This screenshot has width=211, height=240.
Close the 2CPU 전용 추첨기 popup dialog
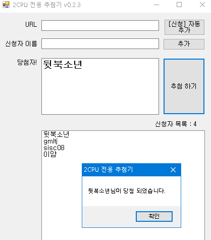pyautogui.click(x=173, y=170)
